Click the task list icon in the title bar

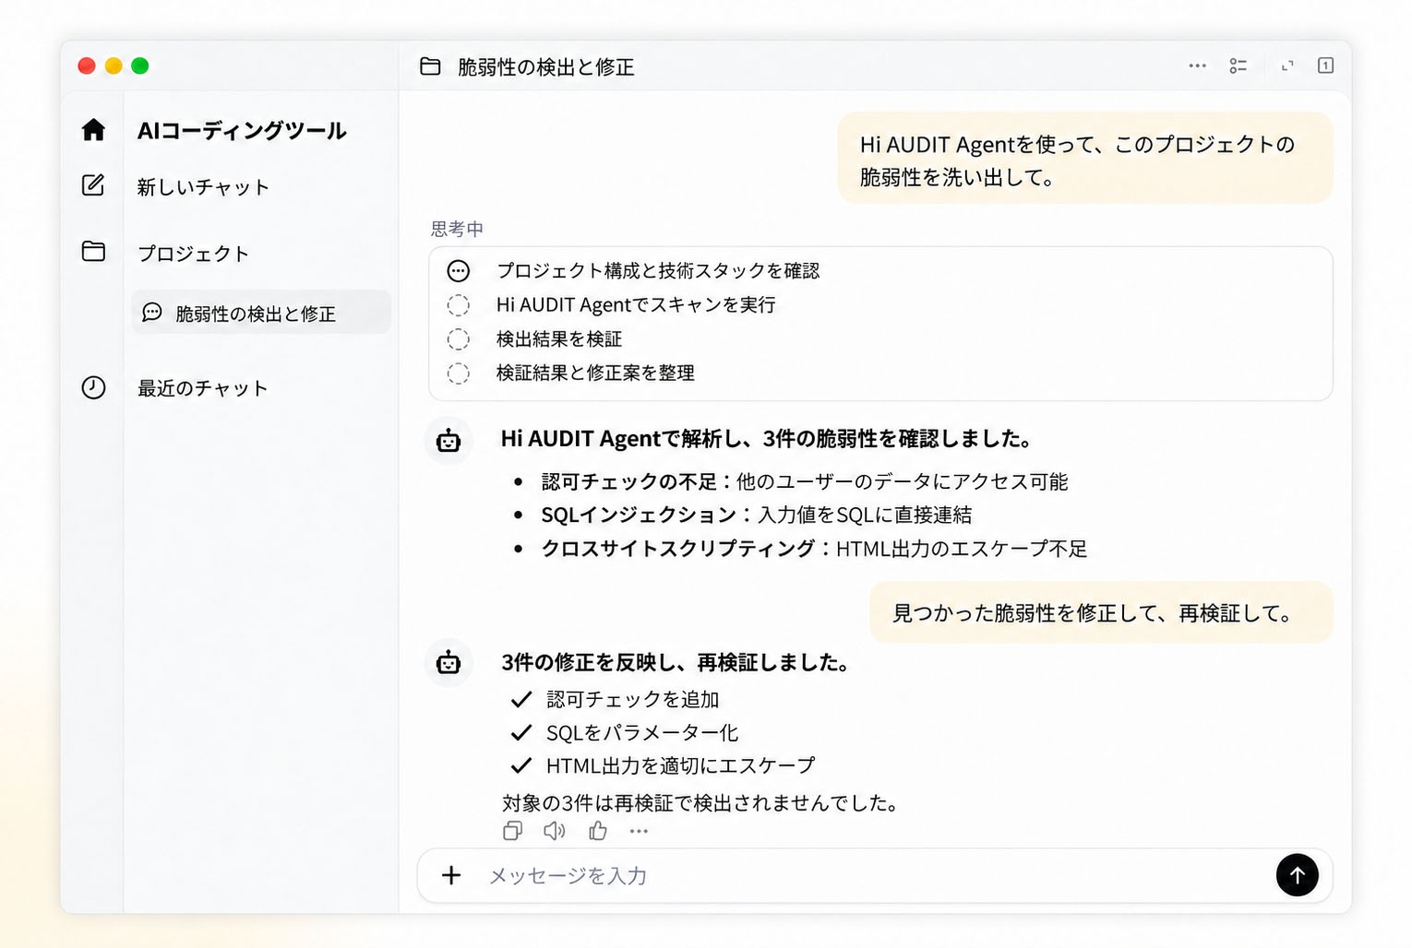coord(1238,65)
